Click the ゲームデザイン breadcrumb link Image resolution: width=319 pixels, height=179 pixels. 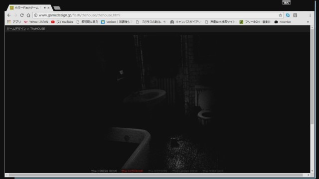16,29
